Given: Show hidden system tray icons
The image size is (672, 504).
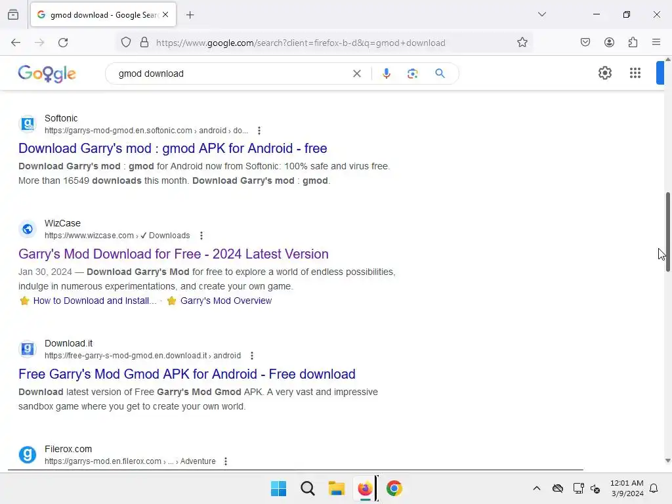Looking at the screenshot, I should (x=537, y=488).
